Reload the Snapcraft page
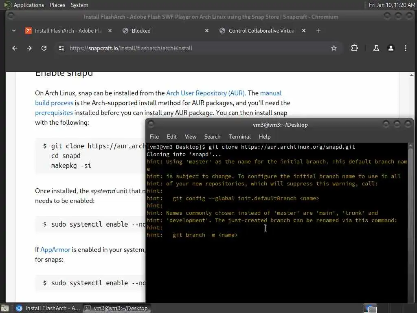 [x=44, y=48]
